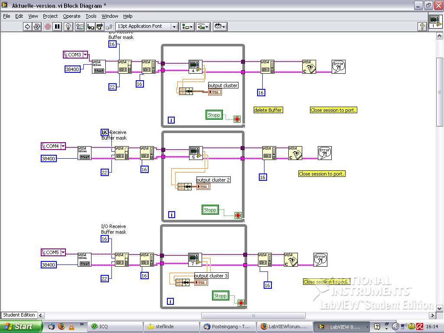The image size is (444, 333).
Task: Select the subVI numbered 5 in second loop
Action: click(x=196, y=153)
